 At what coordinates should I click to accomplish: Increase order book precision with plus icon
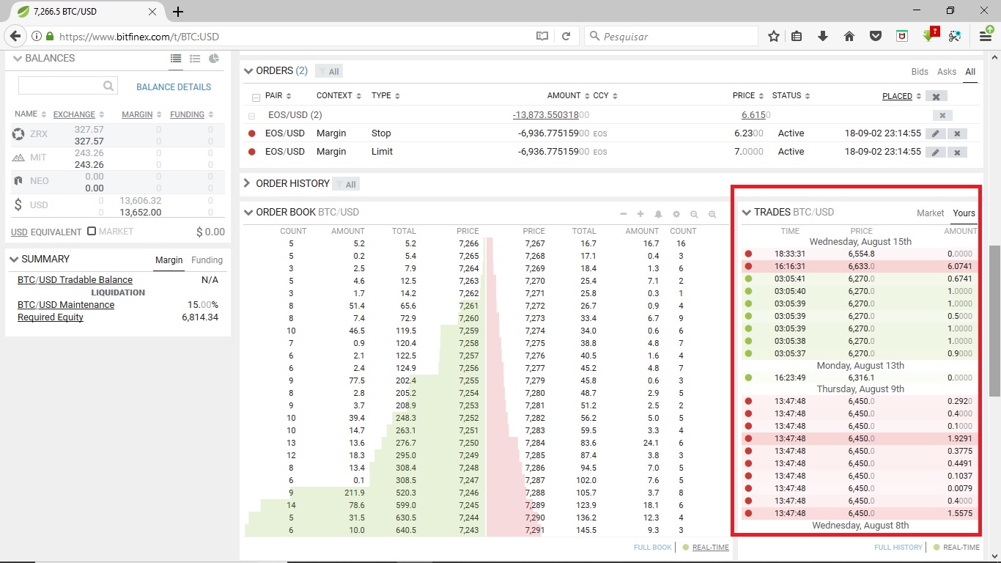tap(640, 214)
